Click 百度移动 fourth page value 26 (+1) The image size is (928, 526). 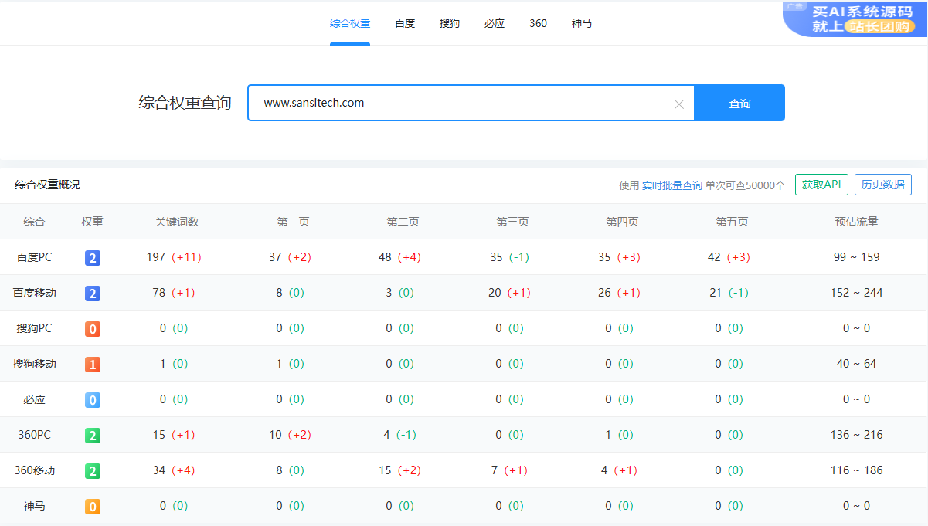[619, 293]
